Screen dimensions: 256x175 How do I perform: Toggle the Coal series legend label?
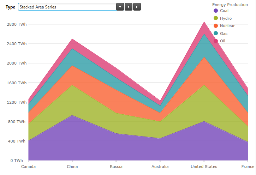224,11
